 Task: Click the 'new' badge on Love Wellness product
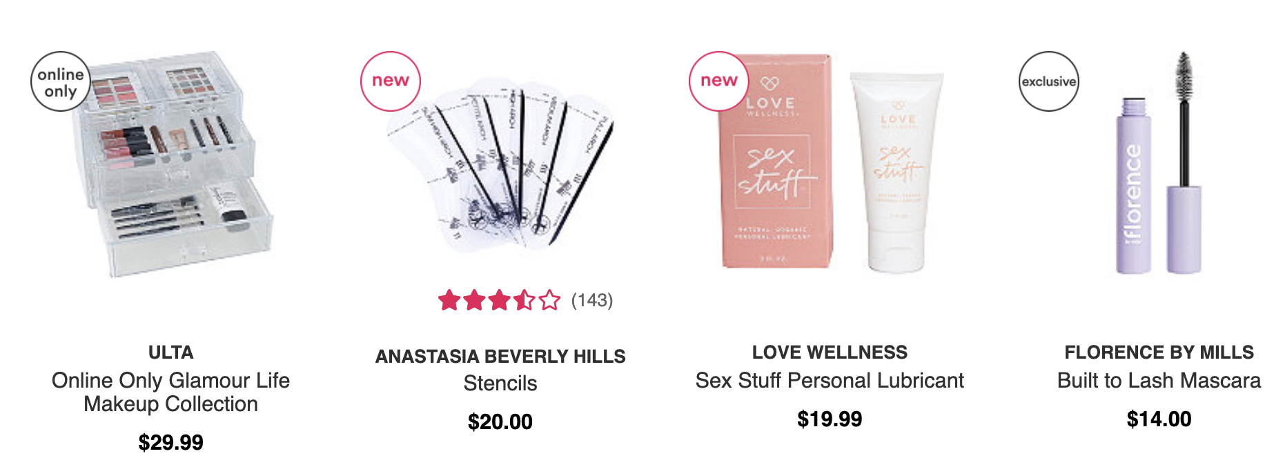point(719,81)
